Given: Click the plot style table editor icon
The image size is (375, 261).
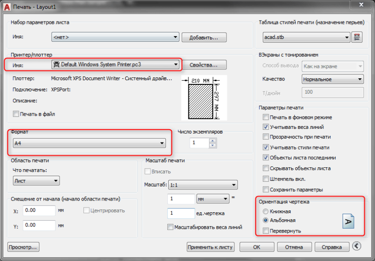Looking at the screenshot, I should [x=357, y=37].
